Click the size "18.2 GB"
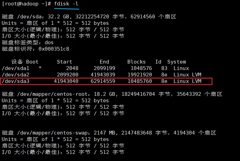This screenshot has width=240, height=161. 105,94
